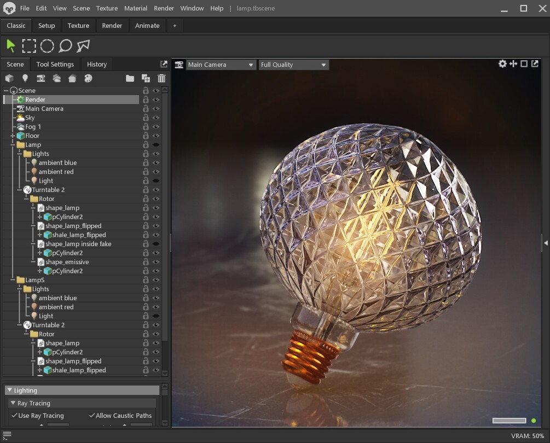
Task: Click the VRAM: 50% status text
Action: (x=528, y=436)
